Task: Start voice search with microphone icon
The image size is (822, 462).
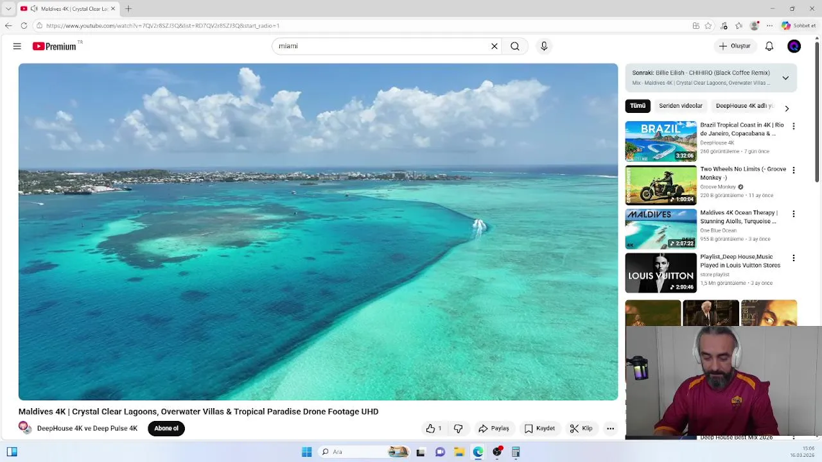Action: 544,46
